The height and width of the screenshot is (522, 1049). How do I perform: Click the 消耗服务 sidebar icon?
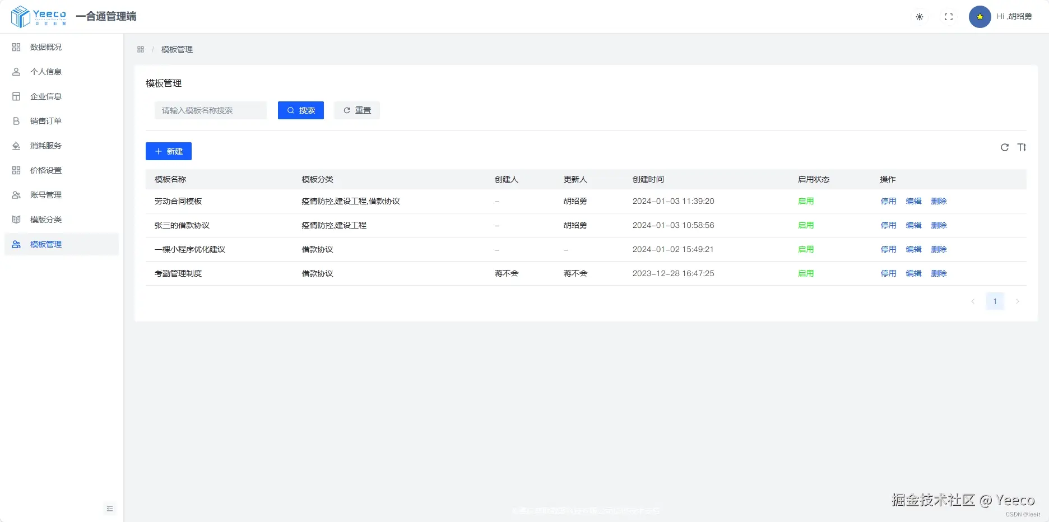point(16,146)
